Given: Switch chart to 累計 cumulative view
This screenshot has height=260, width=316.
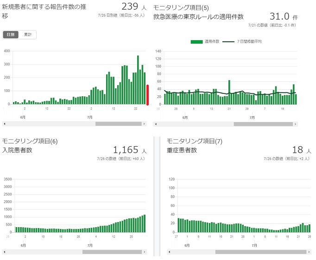Looking at the screenshot, I should [x=27, y=35].
